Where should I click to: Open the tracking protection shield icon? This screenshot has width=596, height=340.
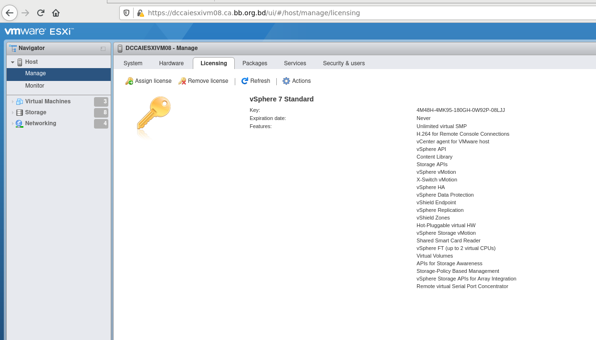pos(126,13)
